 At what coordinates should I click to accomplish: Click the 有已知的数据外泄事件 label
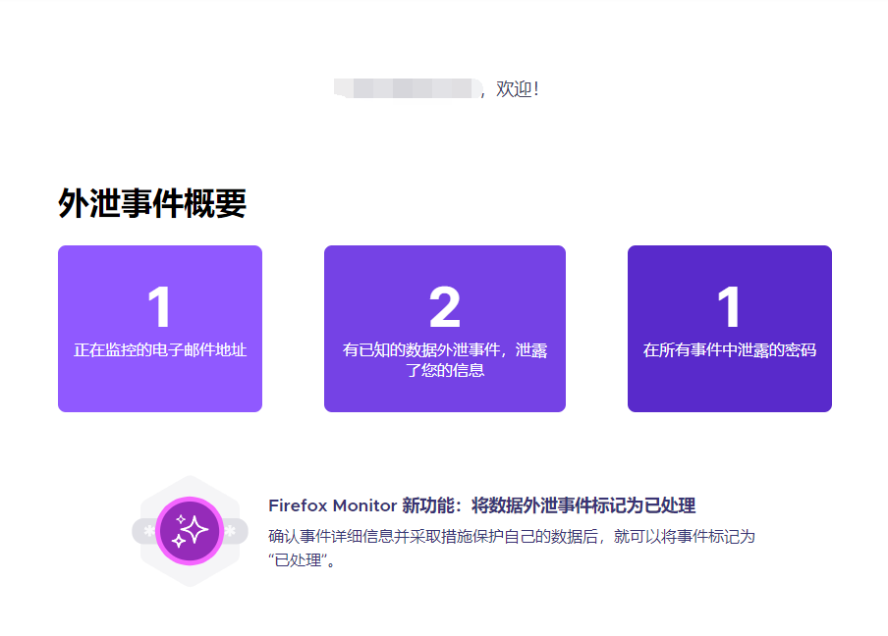(x=445, y=360)
